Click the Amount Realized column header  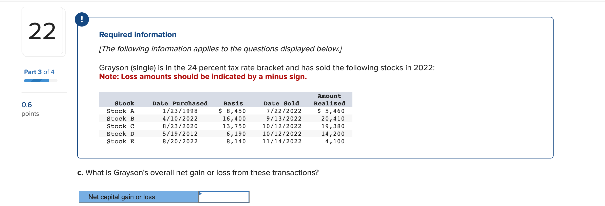point(329,100)
